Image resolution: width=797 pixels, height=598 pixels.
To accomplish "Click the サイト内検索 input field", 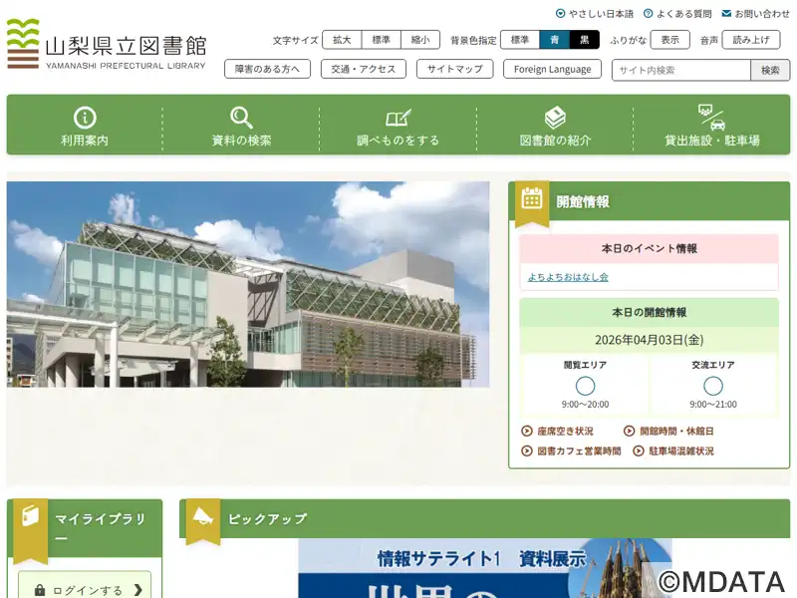I will (680, 70).
